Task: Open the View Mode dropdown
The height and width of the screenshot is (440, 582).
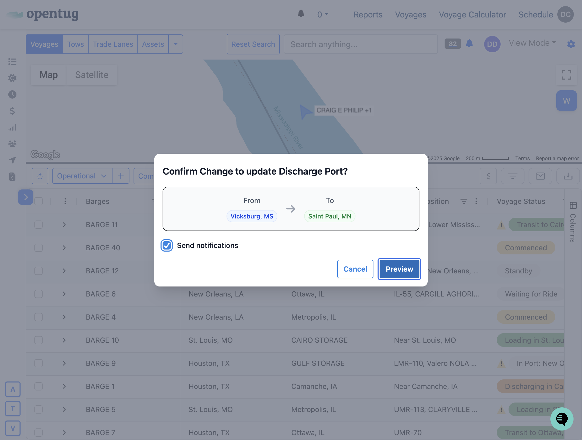Action: tap(532, 43)
